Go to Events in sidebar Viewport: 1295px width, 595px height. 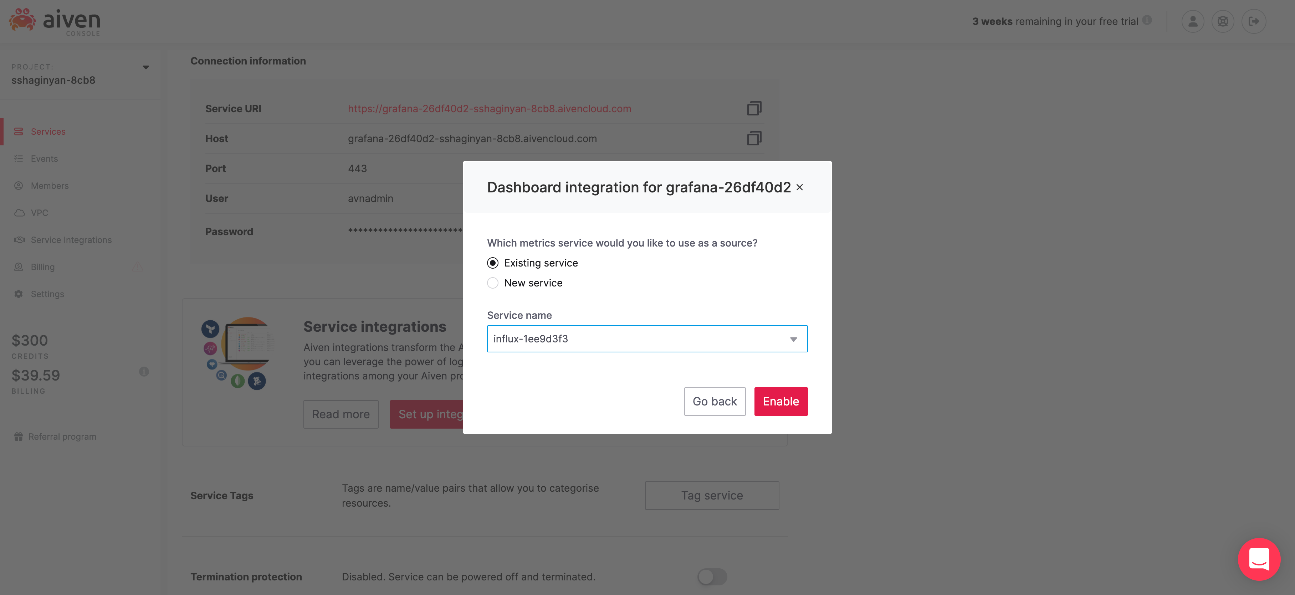(44, 159)
